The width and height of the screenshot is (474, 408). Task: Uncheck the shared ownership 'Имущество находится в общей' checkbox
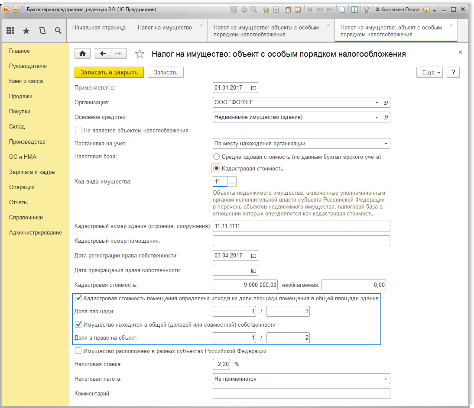[78, 324]
